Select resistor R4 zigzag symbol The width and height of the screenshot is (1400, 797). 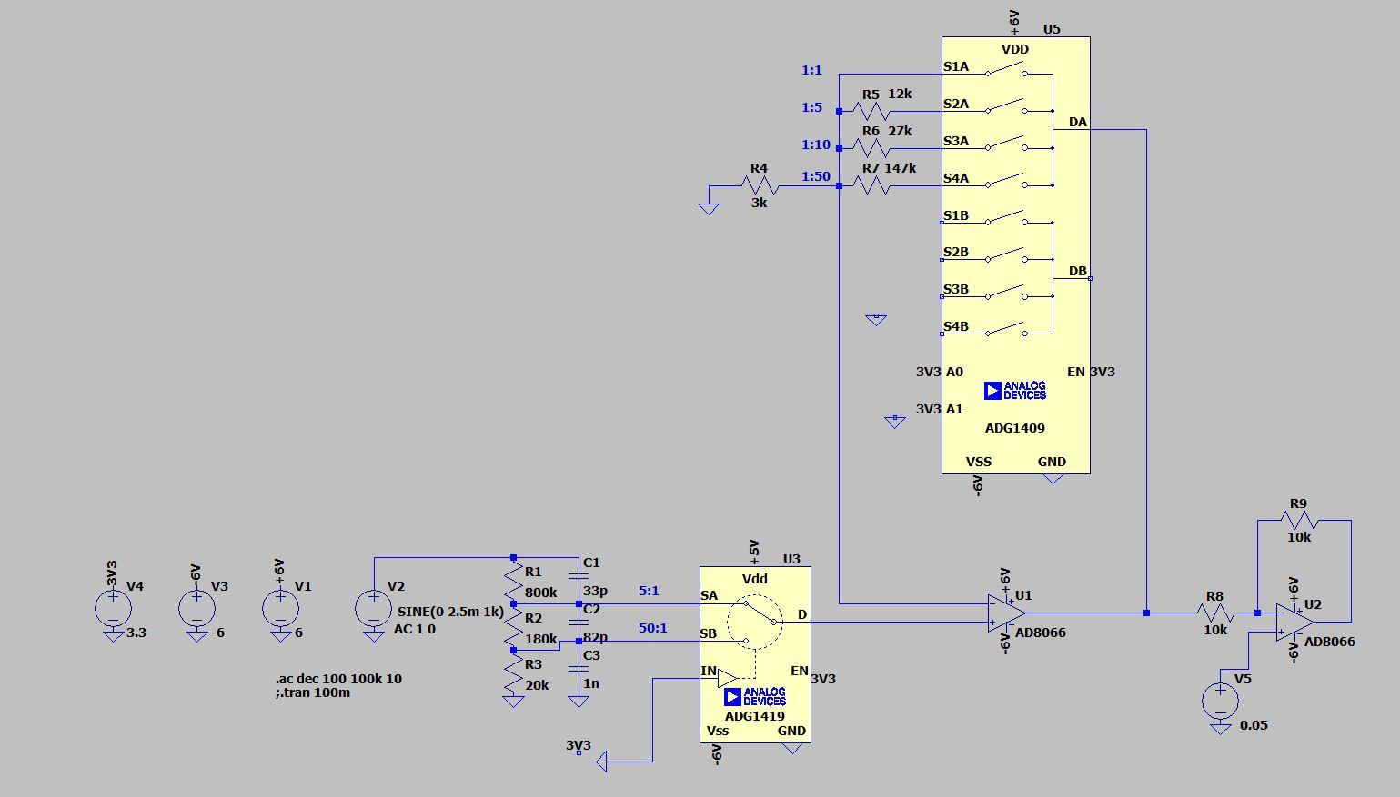pos(759,185)
